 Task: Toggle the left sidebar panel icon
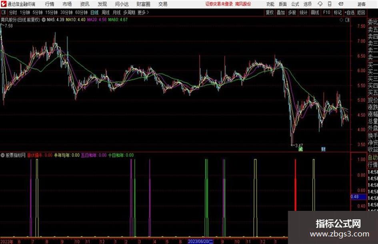coord(3,12)
